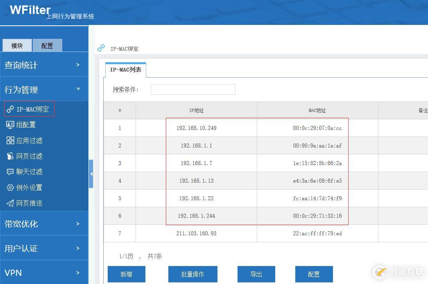Open 例外设置 exception settings

click(29, 188)
